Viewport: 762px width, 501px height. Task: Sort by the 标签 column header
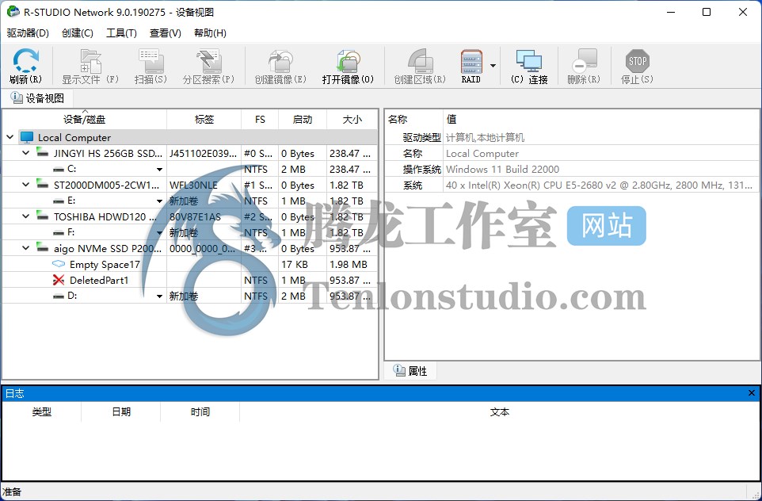(204, 119)
